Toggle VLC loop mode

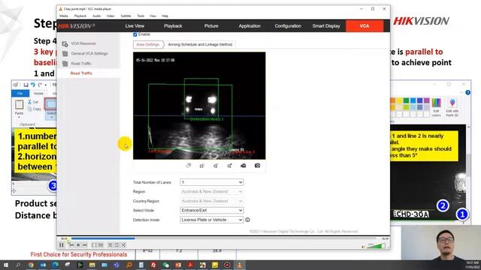click(117, 245)
